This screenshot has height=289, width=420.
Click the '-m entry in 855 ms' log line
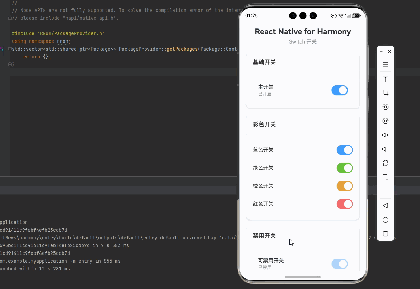(60, 261)
